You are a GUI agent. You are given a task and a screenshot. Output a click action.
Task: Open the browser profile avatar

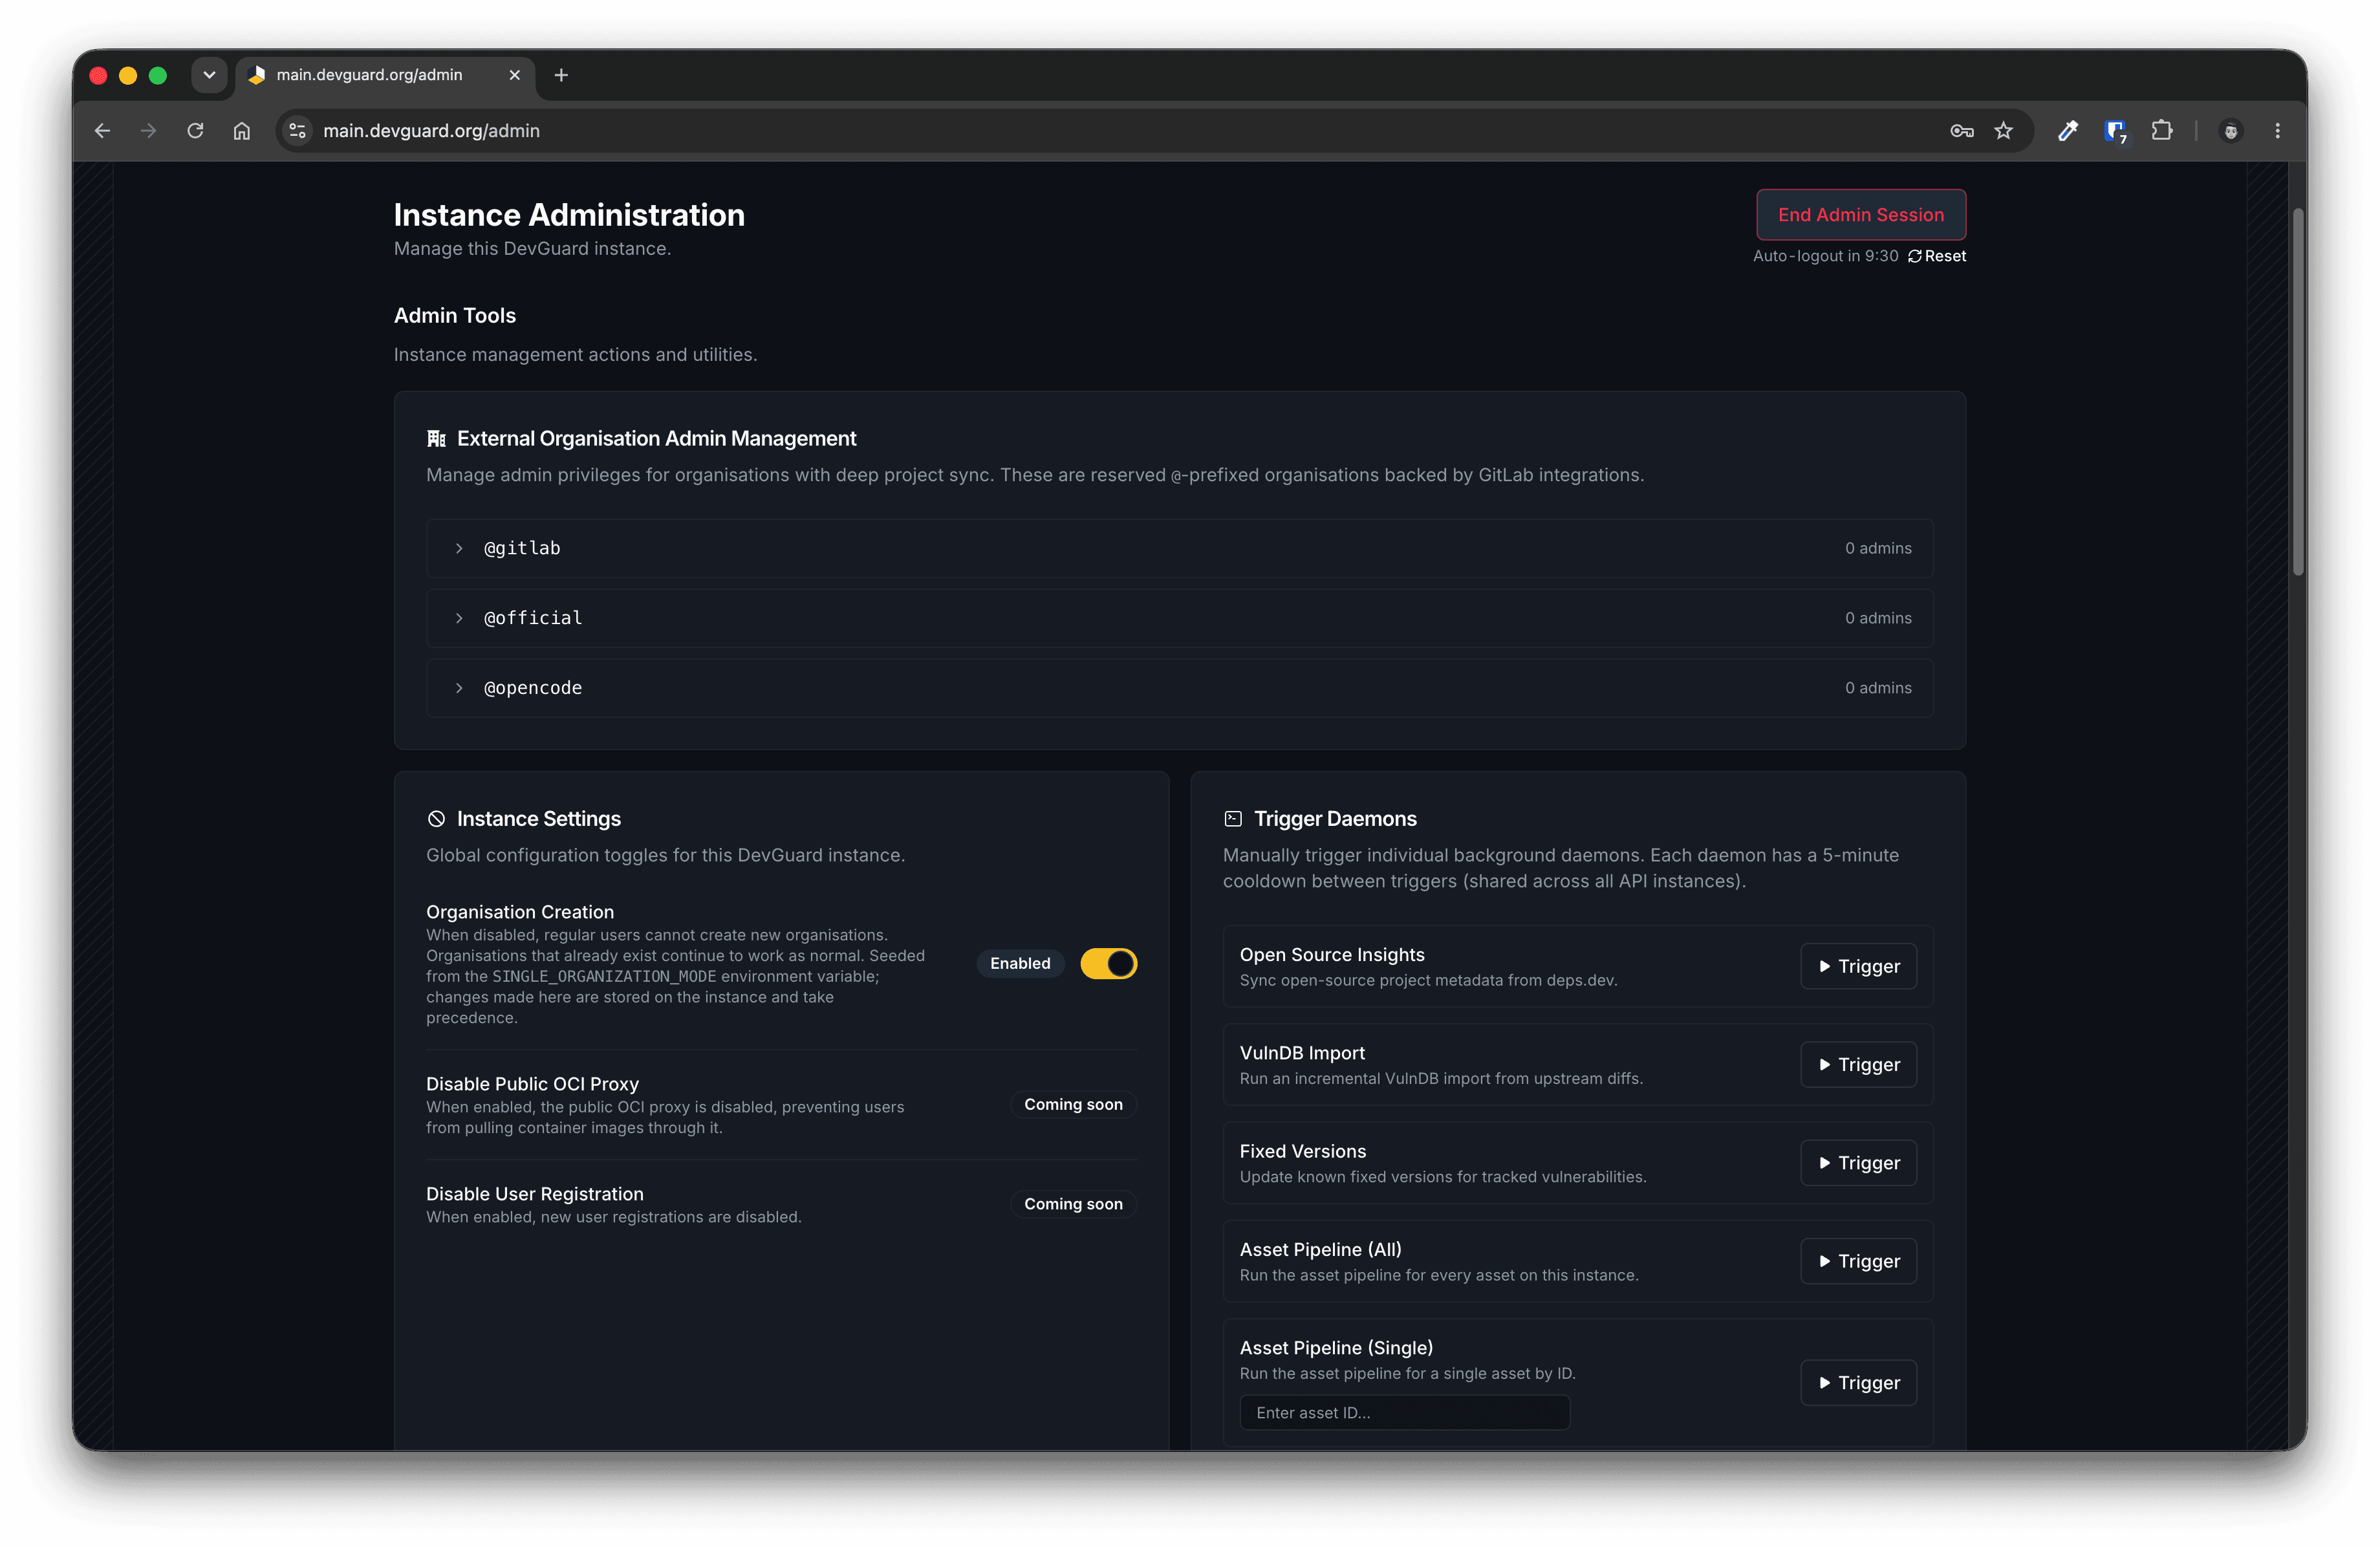(2230, 131)
